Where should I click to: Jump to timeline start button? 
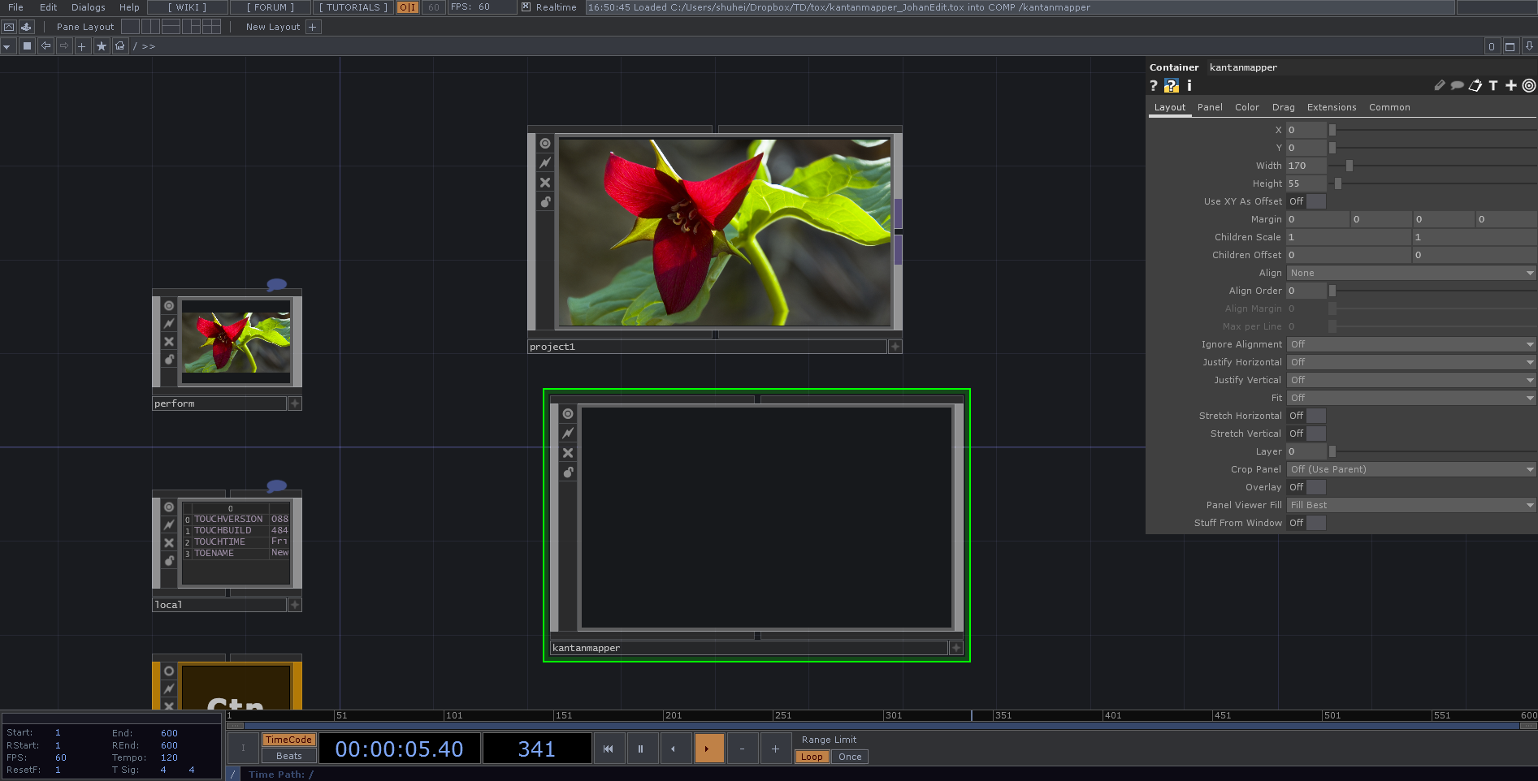(x=608, y=749)
